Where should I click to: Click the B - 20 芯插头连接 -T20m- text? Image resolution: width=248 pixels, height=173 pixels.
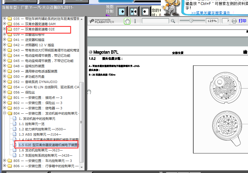tap(102, 75)
